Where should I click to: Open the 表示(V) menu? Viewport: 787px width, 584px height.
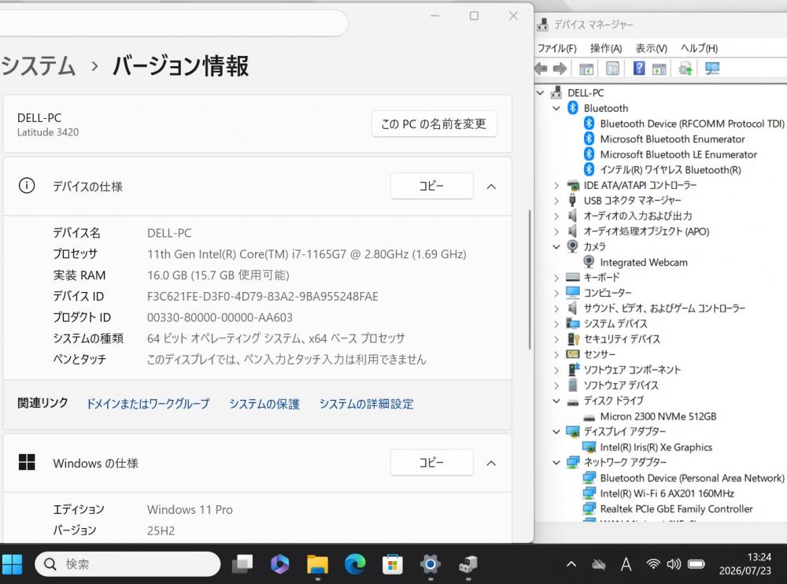651,48
